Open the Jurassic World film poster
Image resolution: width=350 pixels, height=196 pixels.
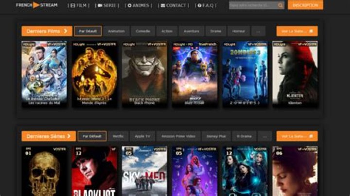(94, 74)
